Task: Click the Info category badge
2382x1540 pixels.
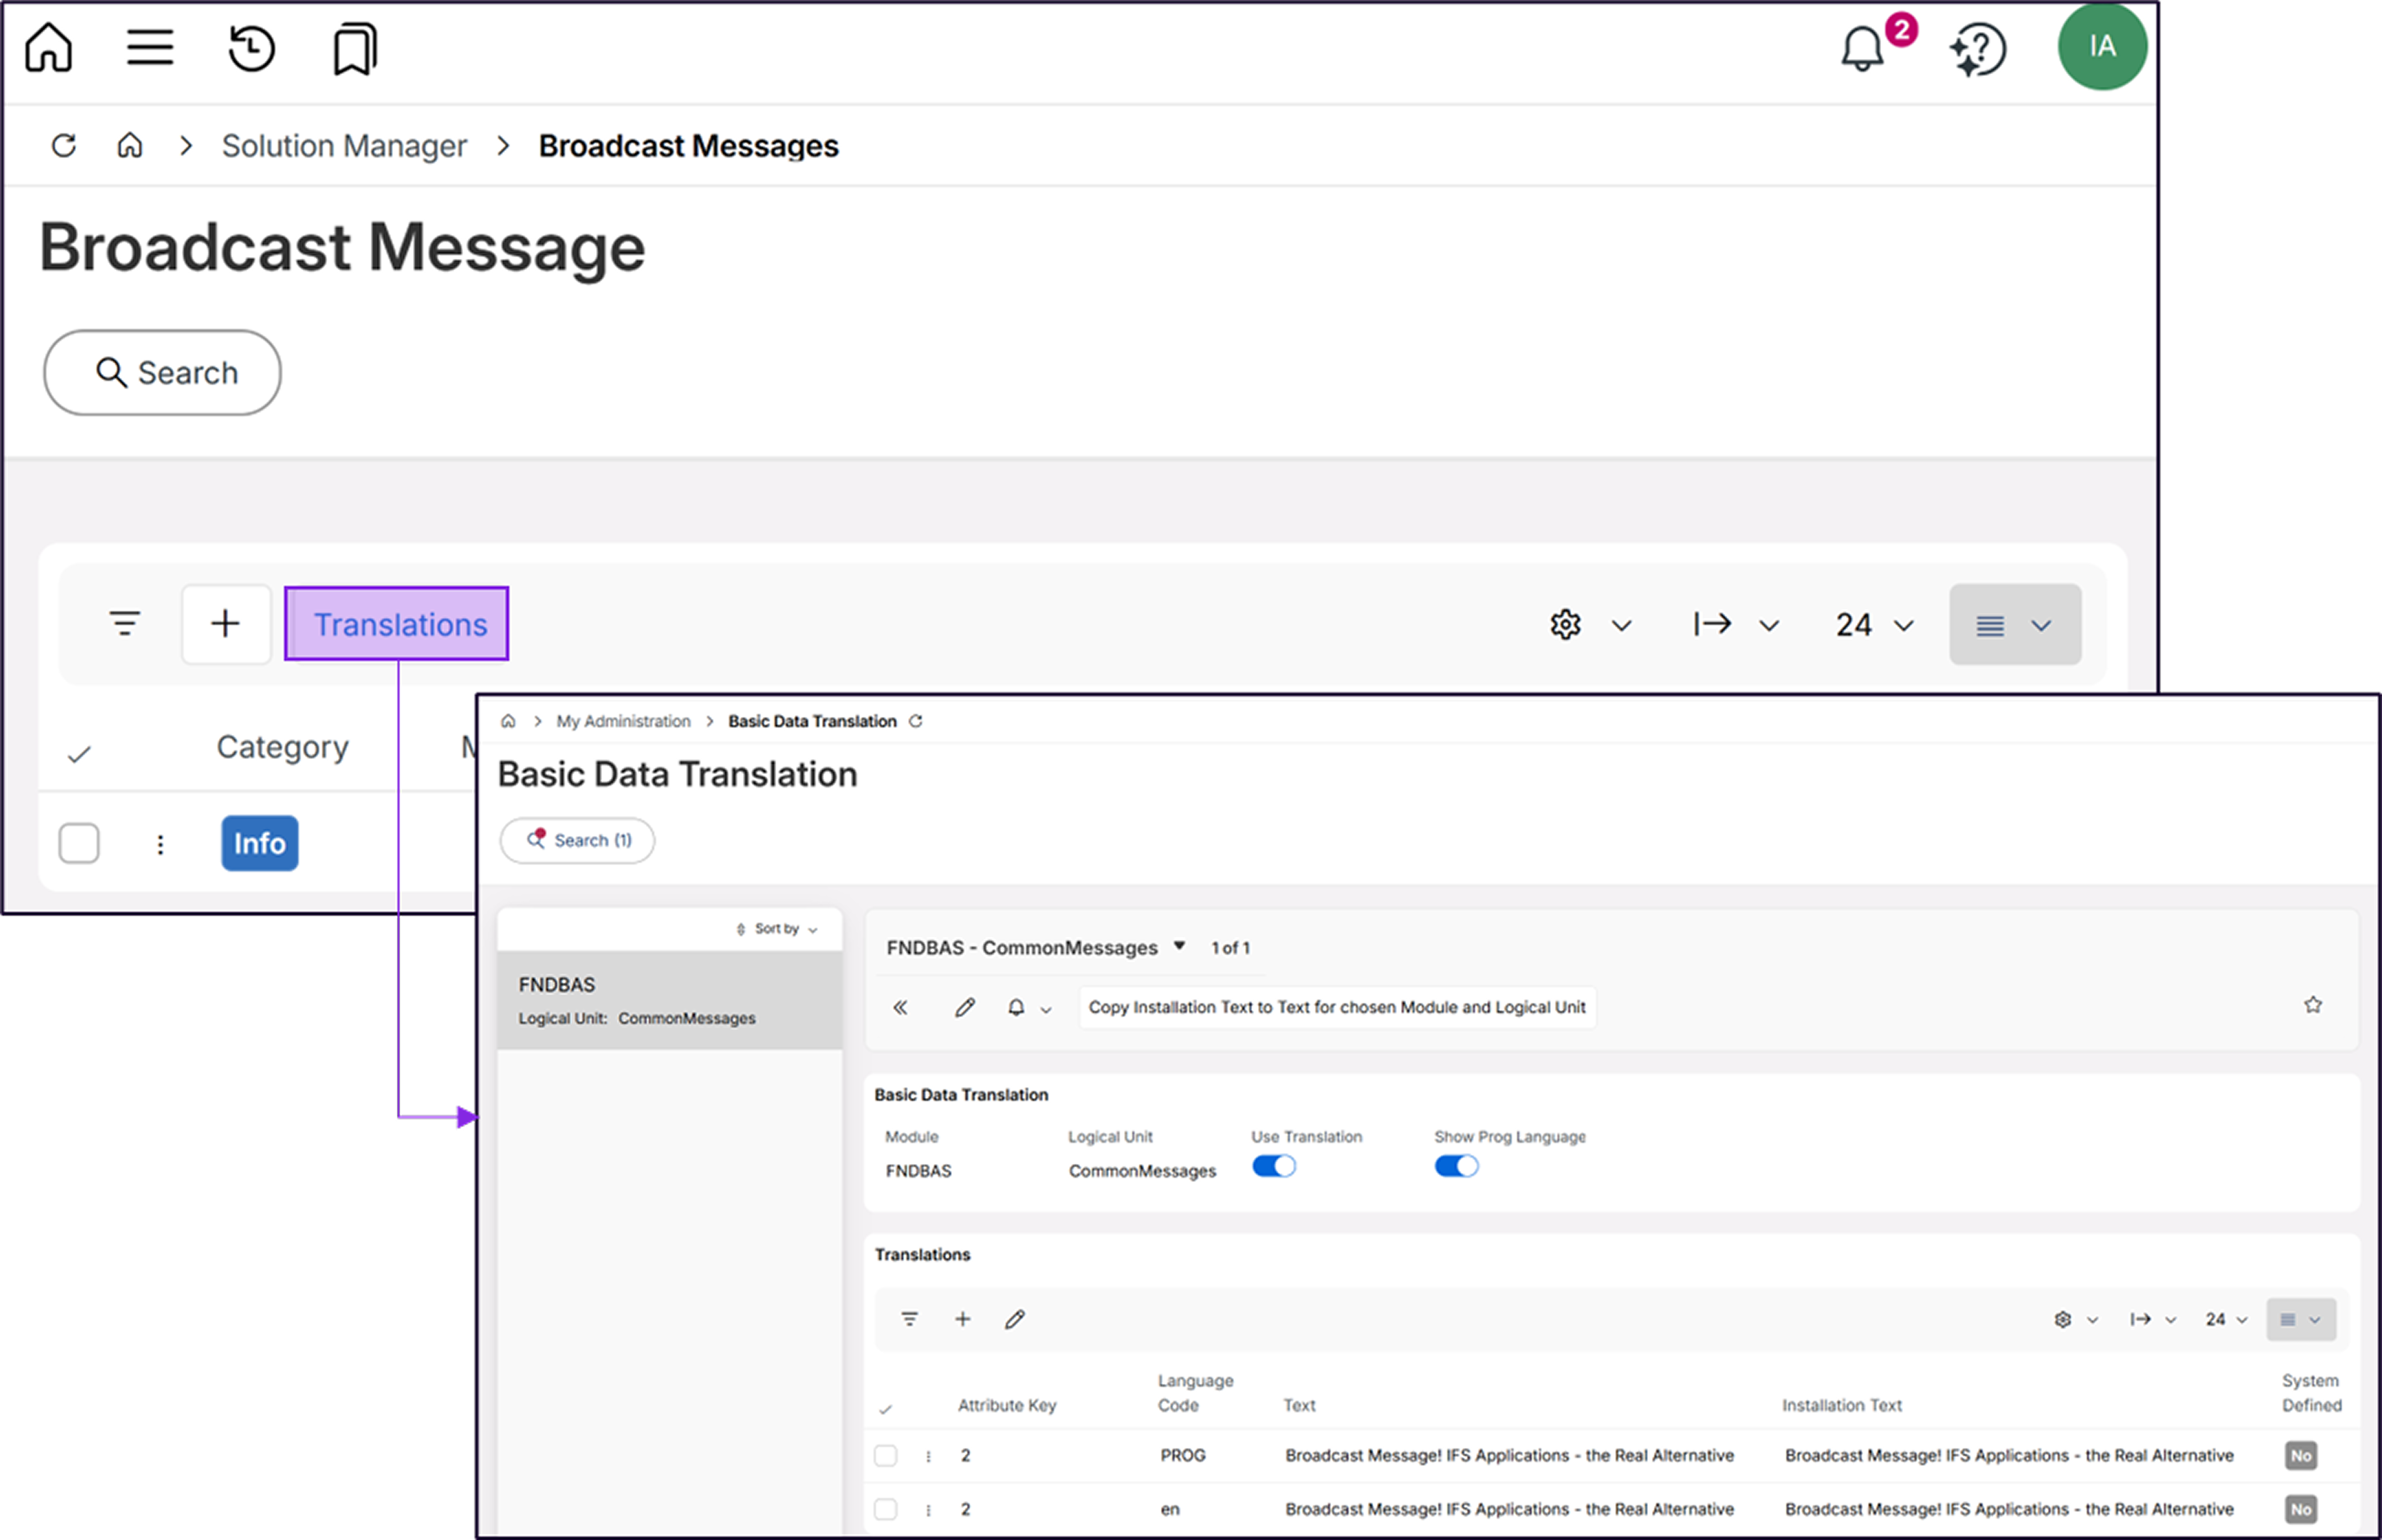Action: 260,843
